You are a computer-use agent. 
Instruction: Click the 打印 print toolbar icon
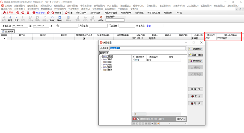tap(85, 19)
